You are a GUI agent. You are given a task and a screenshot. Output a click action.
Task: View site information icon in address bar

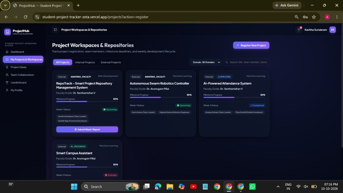(37, 17)
